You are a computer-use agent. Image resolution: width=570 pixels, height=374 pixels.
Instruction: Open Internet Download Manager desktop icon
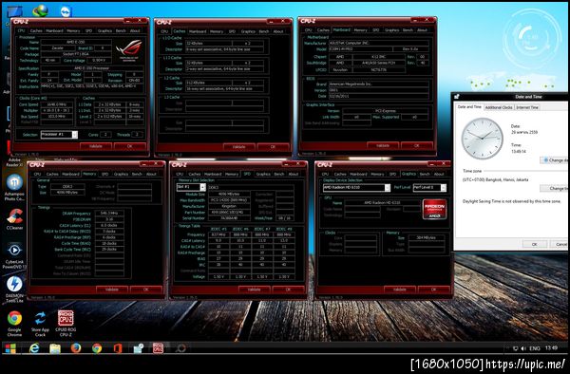[40, 10]
